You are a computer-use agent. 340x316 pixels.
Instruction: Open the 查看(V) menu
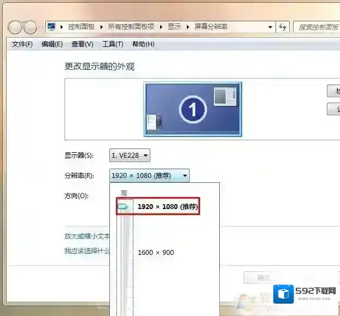(83, 44)
